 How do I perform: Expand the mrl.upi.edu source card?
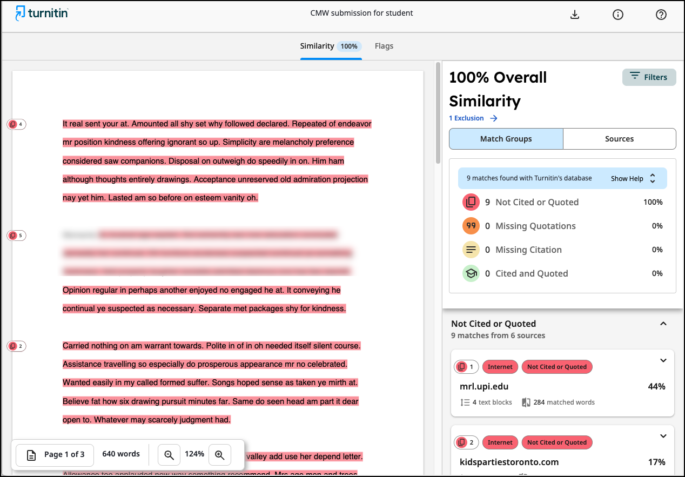click(x=663, y=361)
